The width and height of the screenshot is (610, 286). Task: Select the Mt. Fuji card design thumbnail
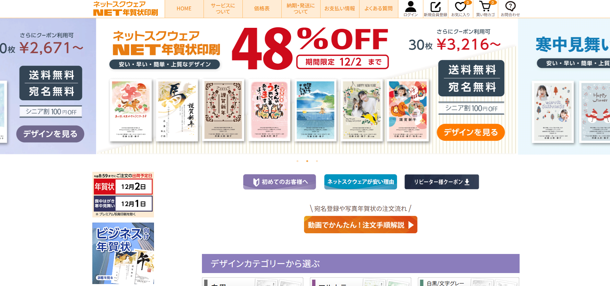[315, 110]
